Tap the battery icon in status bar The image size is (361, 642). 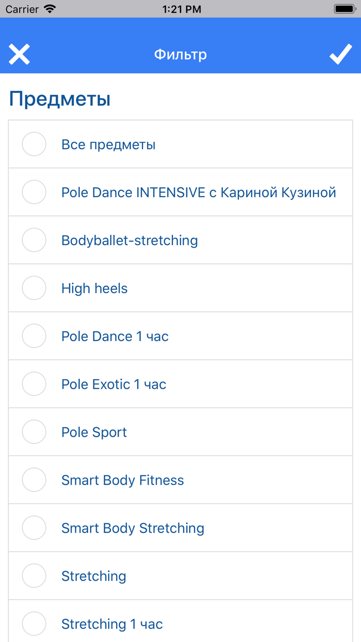(344, 9)
